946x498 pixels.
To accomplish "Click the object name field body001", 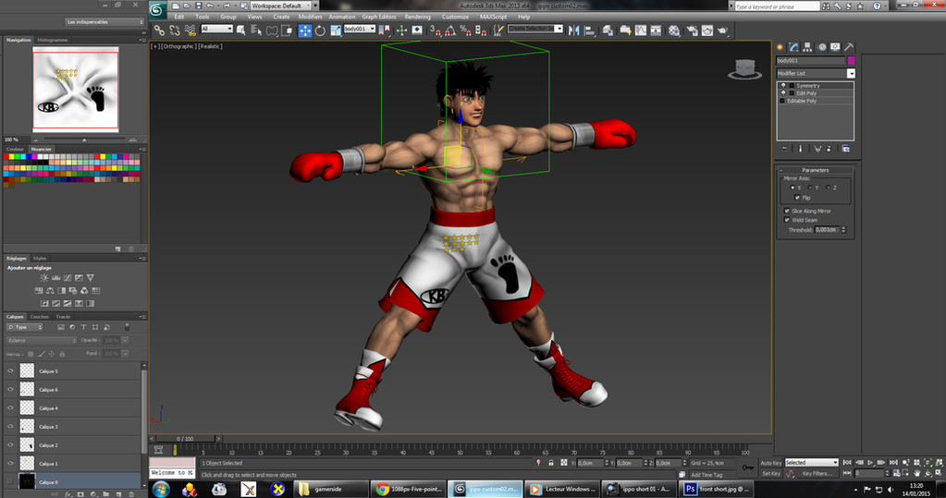I will 810,60.
